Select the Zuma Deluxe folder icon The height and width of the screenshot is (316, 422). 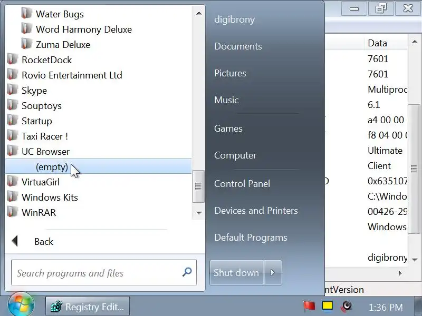pos(26,44)
